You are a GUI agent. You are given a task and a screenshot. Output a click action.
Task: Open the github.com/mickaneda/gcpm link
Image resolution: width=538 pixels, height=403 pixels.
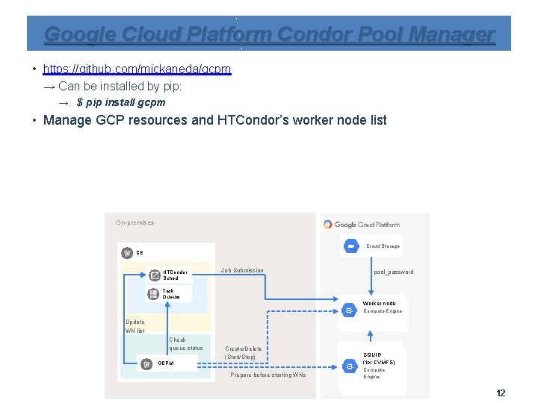click(x=137, y=69)
